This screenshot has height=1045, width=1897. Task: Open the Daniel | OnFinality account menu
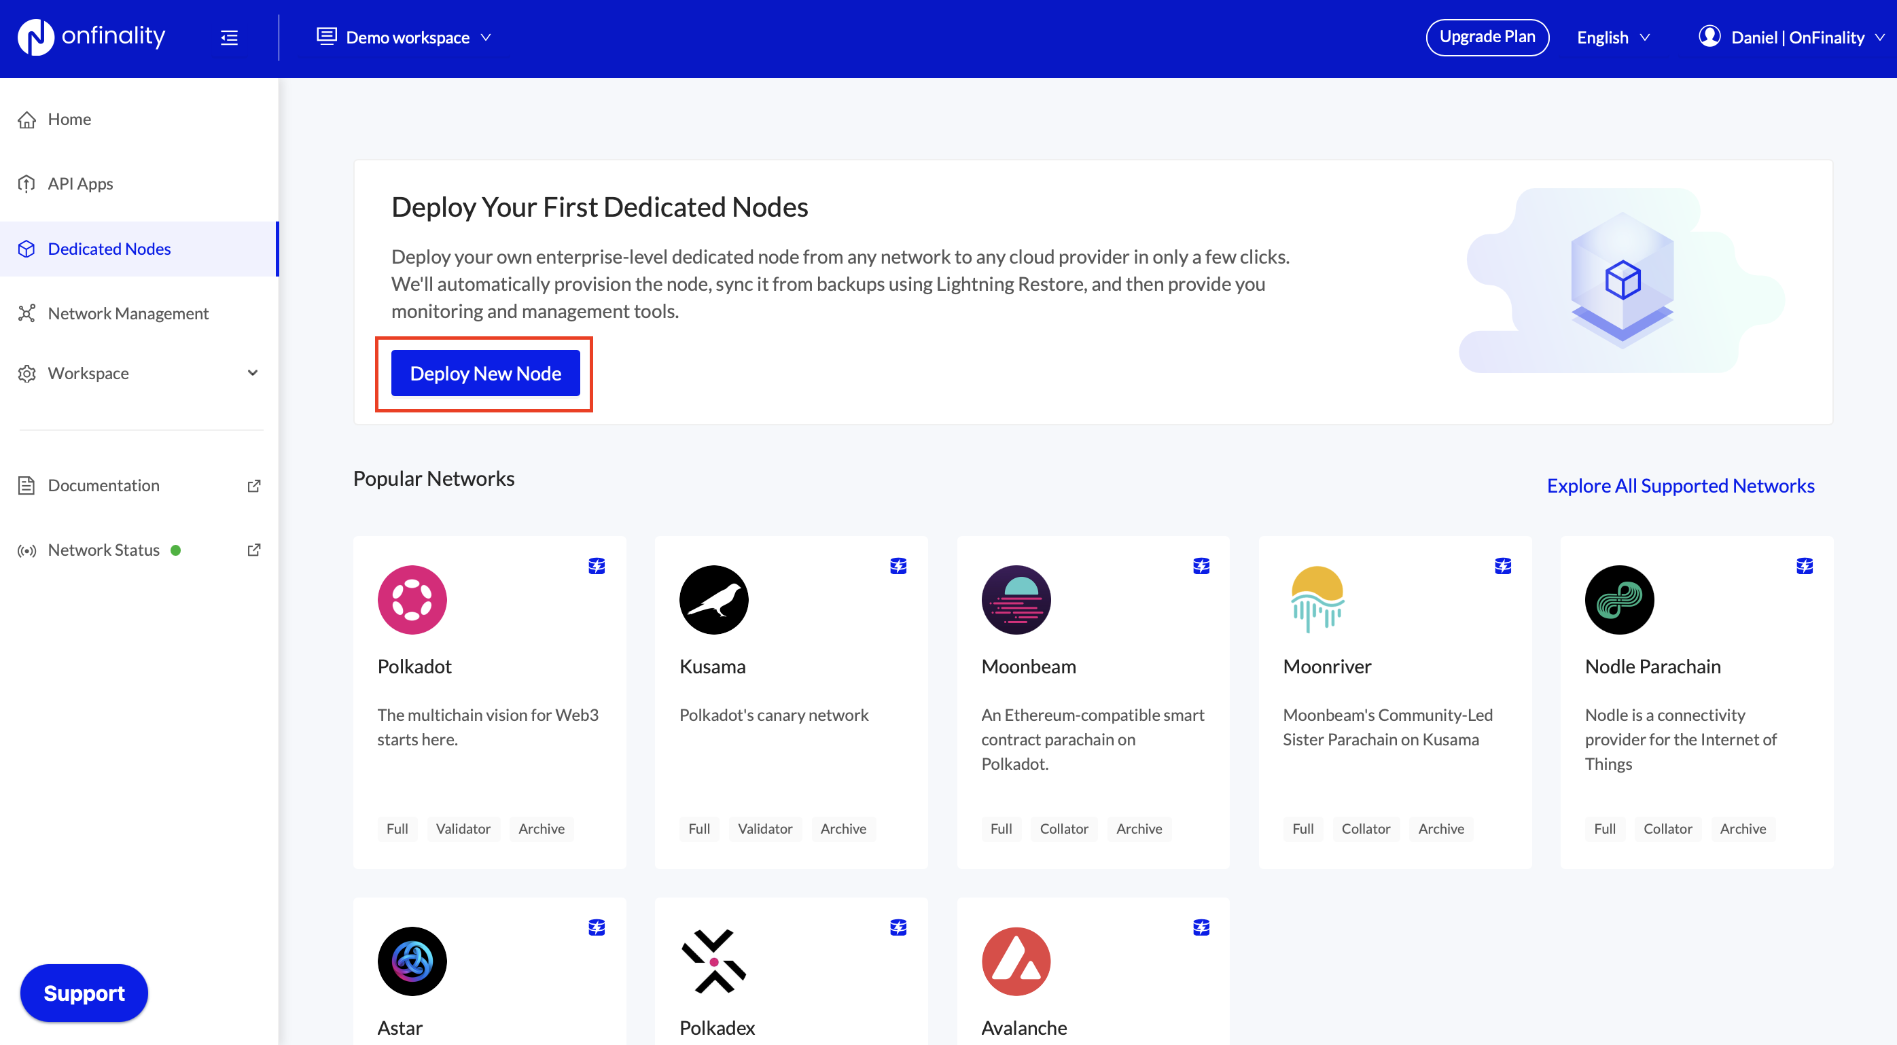tap(1790, 37)
